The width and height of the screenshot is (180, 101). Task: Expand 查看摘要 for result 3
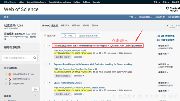click(x=79, y=94)
